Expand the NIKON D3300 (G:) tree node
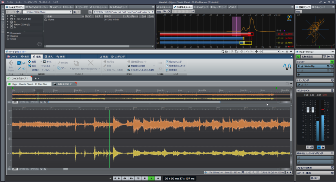Image resolution: width=336 pixels, height=182 pixels. tap(8, 24)
